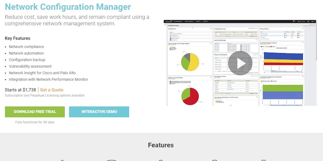Select the 'Vulnerability assessment' bullet
This screenshot has height=161, width=323.
point(30,66)
